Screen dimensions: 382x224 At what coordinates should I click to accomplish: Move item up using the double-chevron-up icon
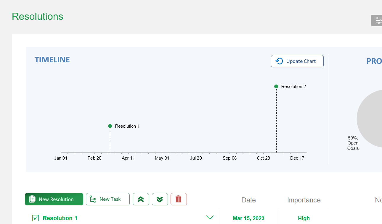tap(141, 199)
